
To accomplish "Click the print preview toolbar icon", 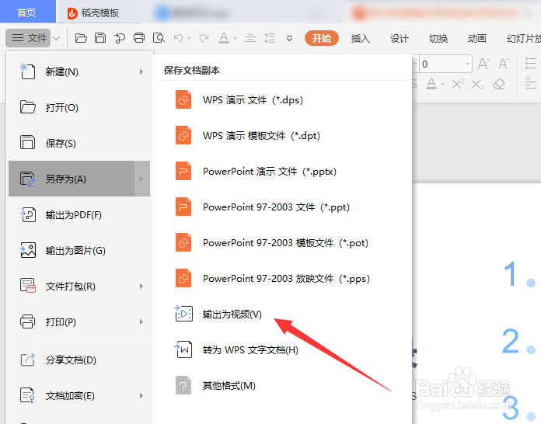I will pyautogui.click(x=159, y=38).
